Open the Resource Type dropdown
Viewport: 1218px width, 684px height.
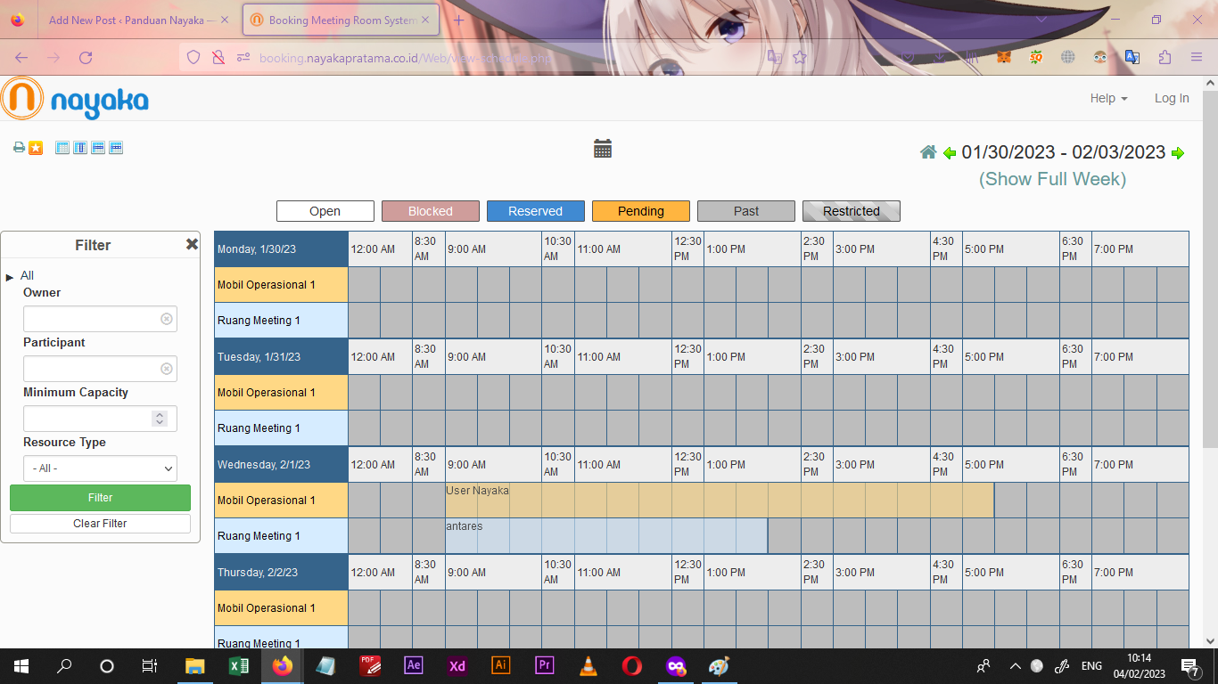pyautogui.click(x=100, y=468)
